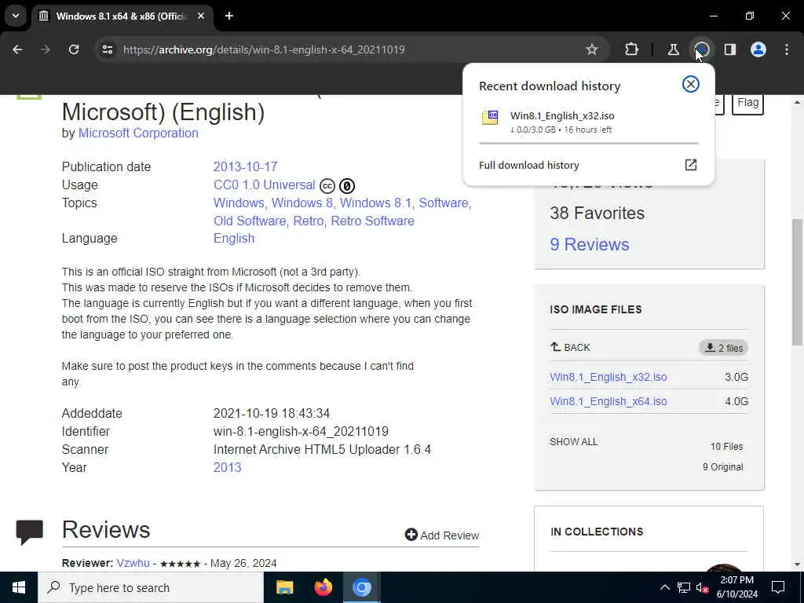Click BACK in ISO image files
Image resolution: width=804 pixels, height=603 pixels.
pos(570,347)
